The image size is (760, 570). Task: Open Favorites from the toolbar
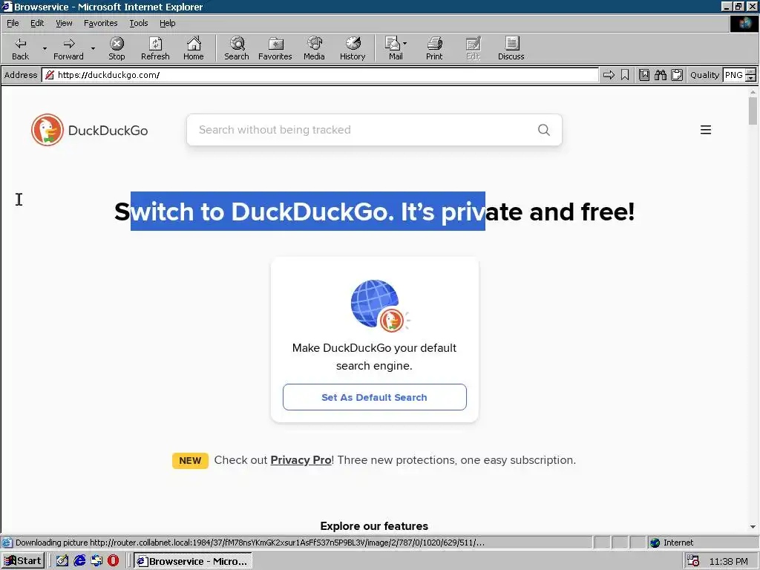(275, 48)
